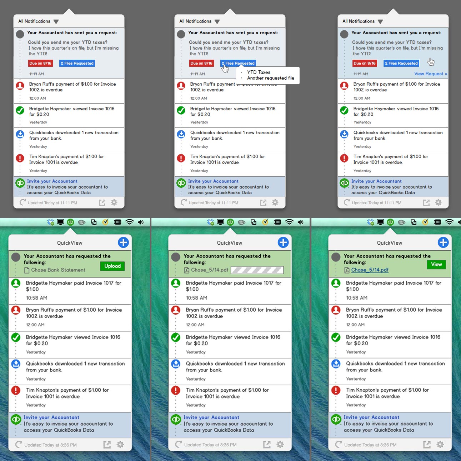Screen dimensions: 461x461
Task: Click green person icon beside Invoice 1017, Upload panel
Action: click(x=16, y=283)
